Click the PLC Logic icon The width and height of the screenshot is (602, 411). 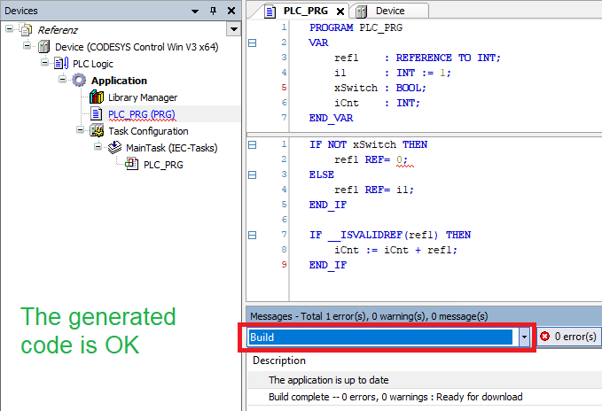tap(61, 64)
